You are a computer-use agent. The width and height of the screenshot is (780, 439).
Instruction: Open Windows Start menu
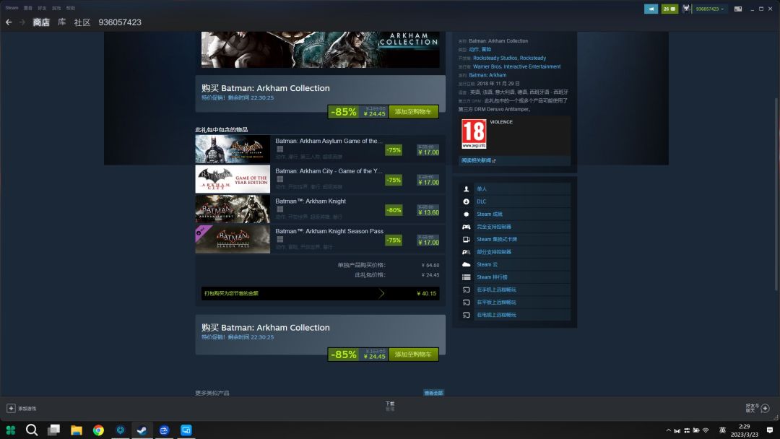[10, 430]
